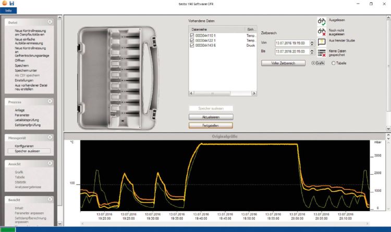Image resolution: width=391 pixels, height=232 pixels.
Task: Toggle checkbox for data series 0003044143 6
Action: point(192,45)
